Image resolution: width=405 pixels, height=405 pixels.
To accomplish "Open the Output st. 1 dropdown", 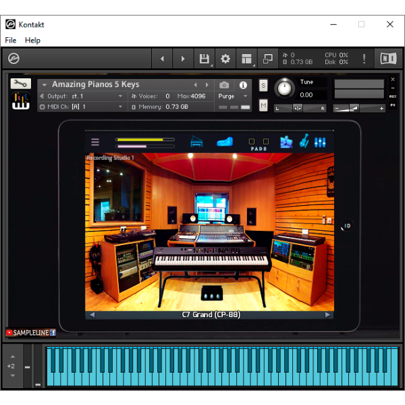I will (x=82, y=96).
